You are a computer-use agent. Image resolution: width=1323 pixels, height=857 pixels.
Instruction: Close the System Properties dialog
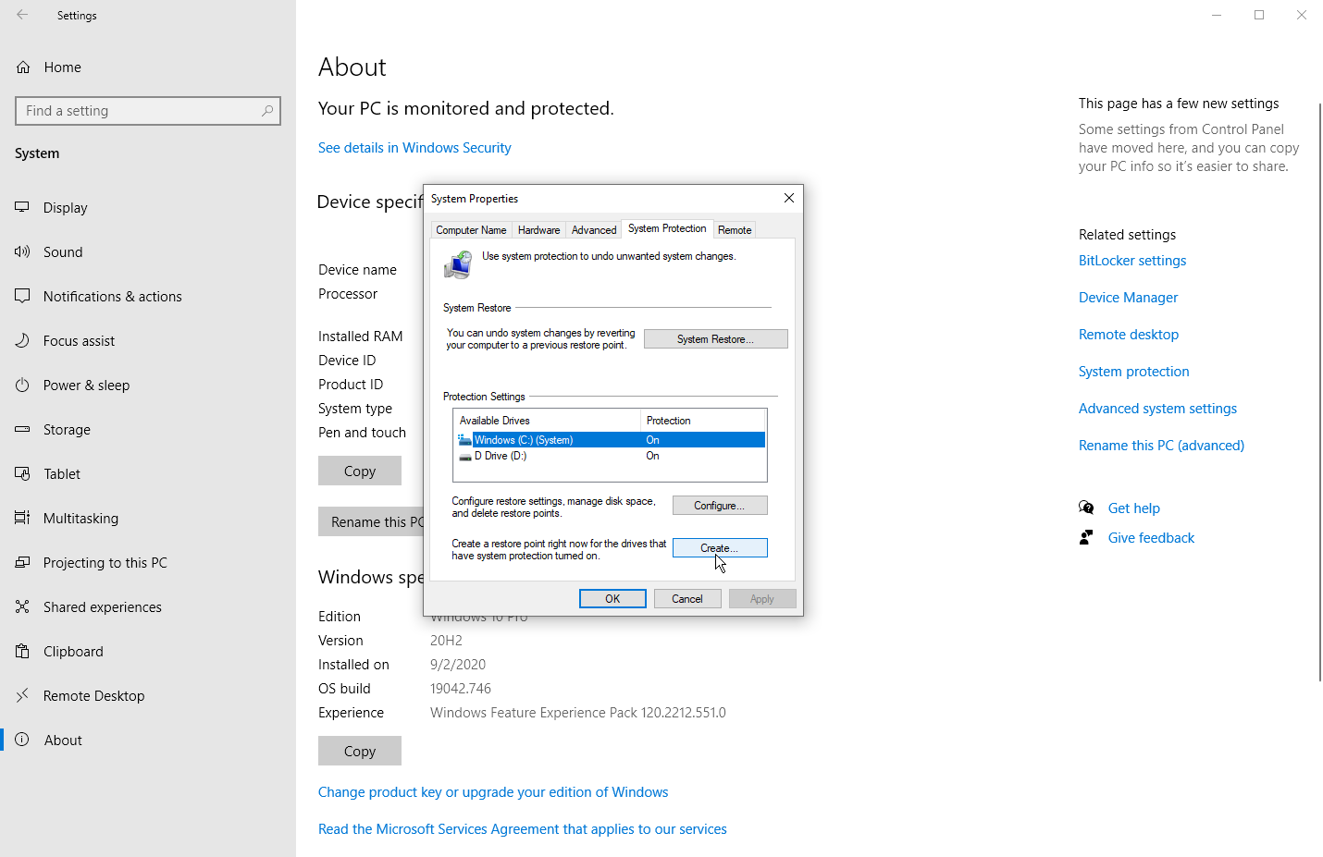789,198
